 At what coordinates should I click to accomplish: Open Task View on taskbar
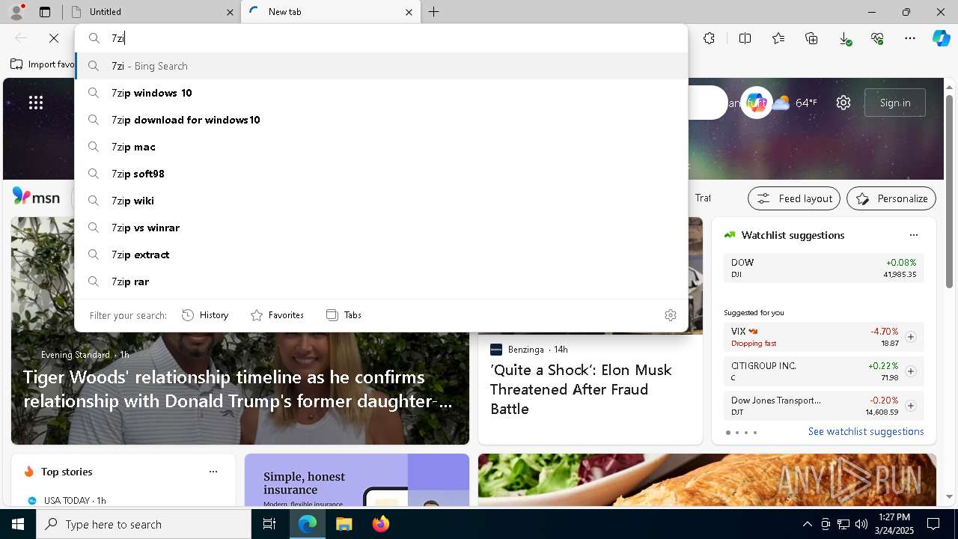pos(269,524)
